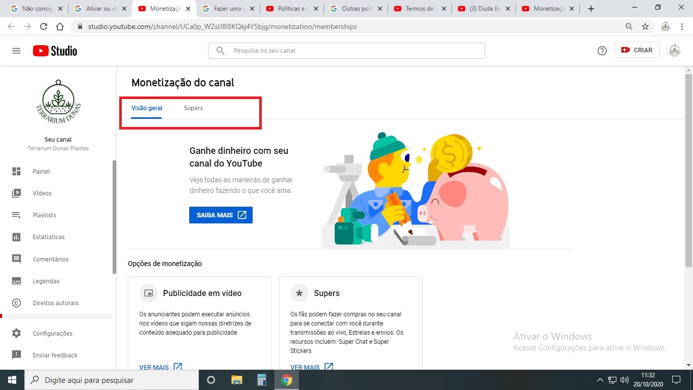Click the Estatísticas chart icon
The width and height of the screenshot is (693, 390).
coord(16,237)
